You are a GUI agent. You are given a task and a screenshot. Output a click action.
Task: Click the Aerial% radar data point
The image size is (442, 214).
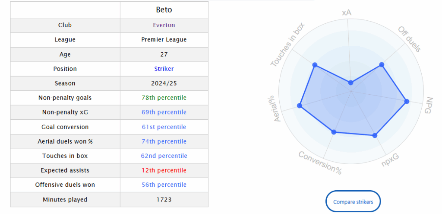[299, 105]
